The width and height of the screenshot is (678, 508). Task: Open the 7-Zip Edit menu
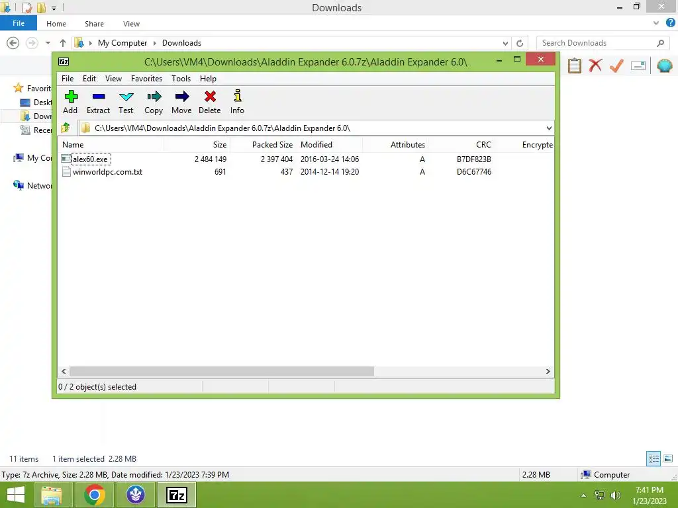coord(89,79)
